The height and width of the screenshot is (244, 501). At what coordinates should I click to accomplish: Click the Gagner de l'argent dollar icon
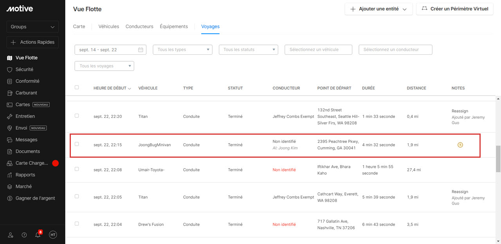pos(10,198)
